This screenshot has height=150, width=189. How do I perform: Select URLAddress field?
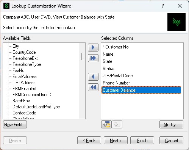point(24,83)
